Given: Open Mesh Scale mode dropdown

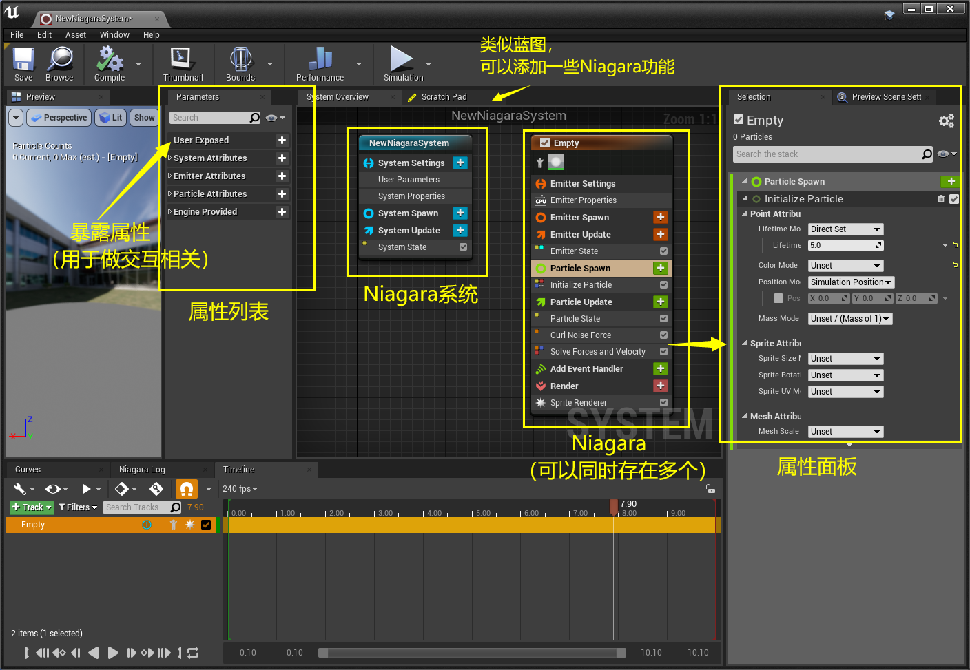Looking at the screenshot, I should click(845, 432).
